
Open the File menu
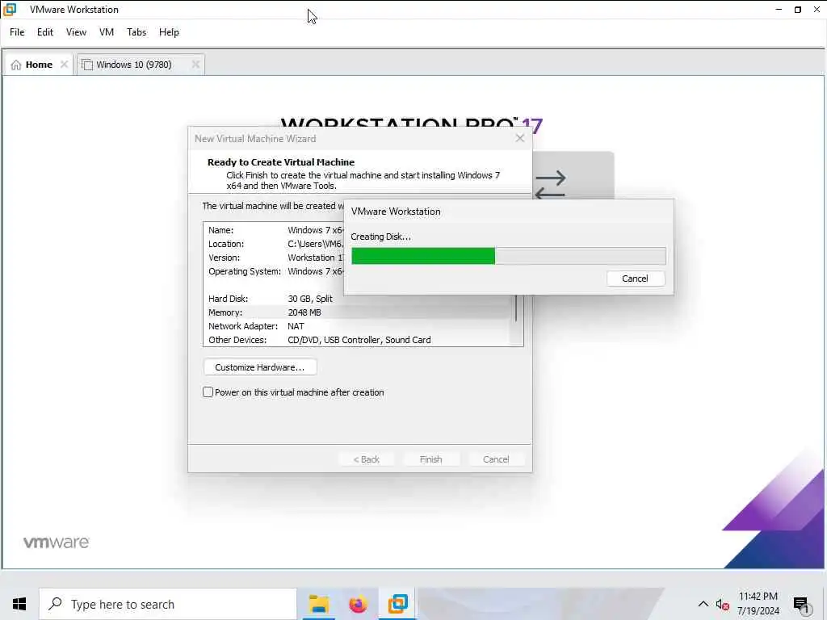click(17, 32)
